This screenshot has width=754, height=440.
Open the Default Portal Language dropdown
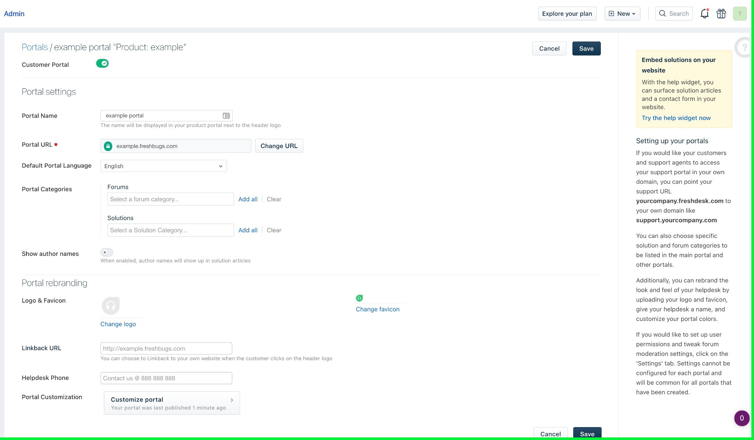[x=163, y=166]
